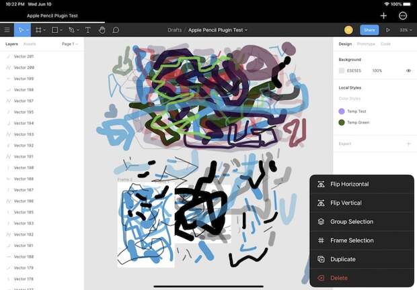Choose Frame Selection from context menu
The width and height of the screenshot is (417, 290).
click(362, 240)
